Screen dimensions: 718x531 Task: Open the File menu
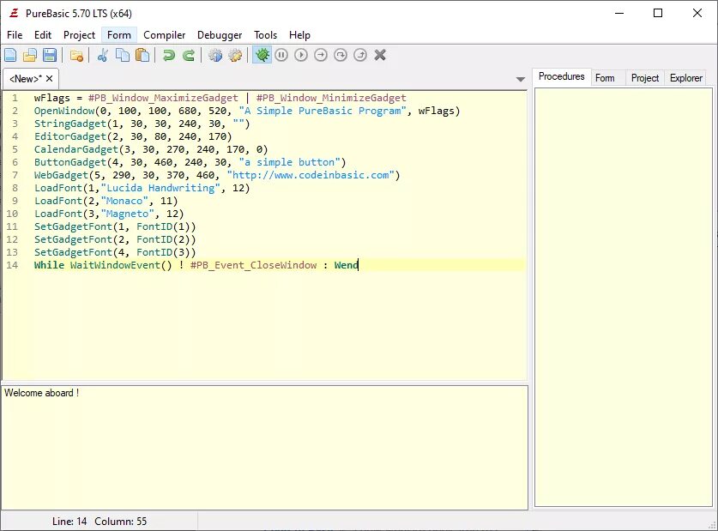(15, 35)
